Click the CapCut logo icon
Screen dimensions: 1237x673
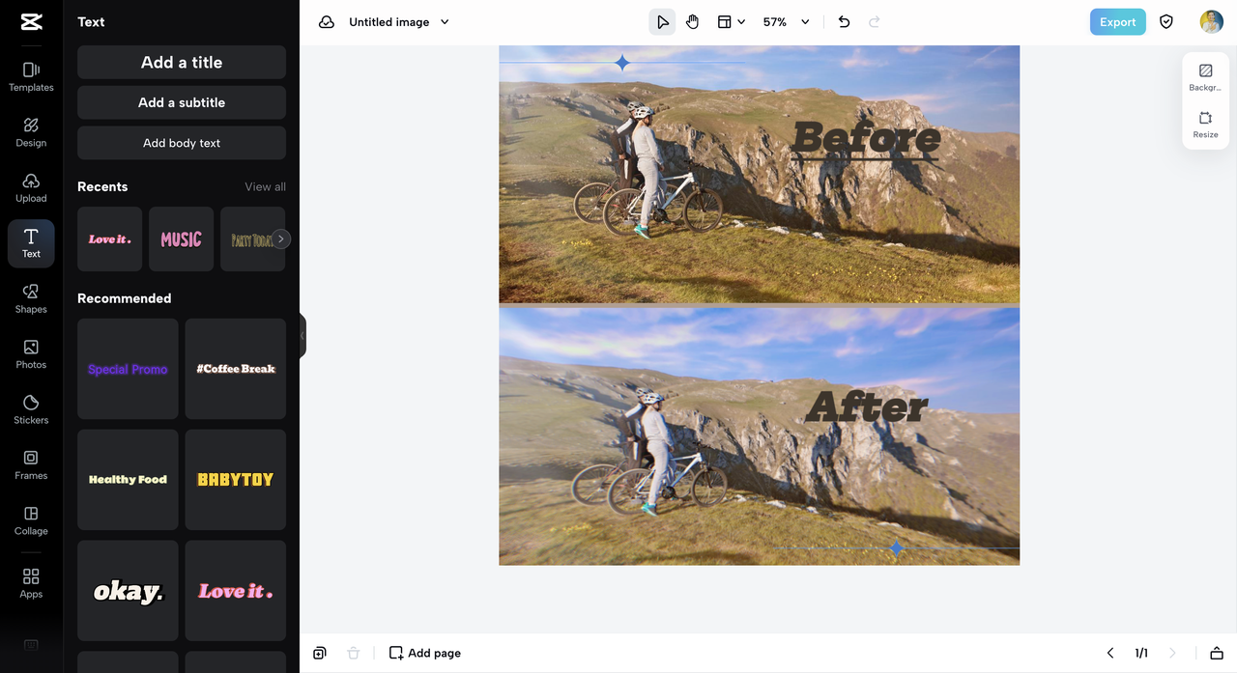31,22
